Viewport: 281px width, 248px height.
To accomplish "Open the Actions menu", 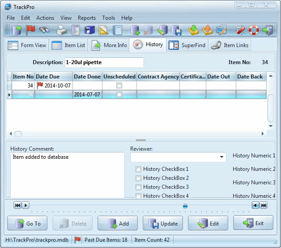I will [x=45, y=18].
